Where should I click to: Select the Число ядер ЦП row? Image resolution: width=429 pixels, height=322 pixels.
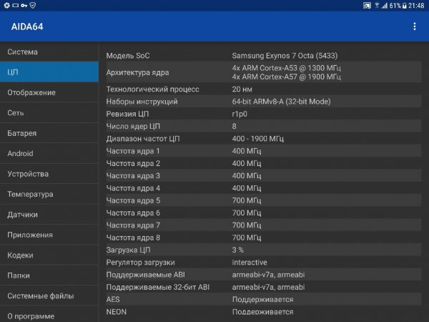(264, 126)
